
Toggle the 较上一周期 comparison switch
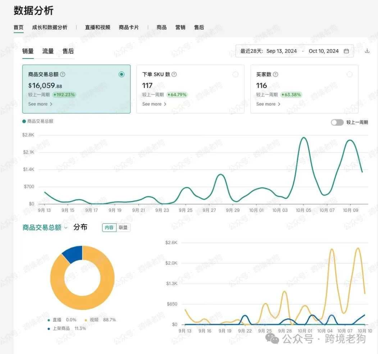(337, 122)
